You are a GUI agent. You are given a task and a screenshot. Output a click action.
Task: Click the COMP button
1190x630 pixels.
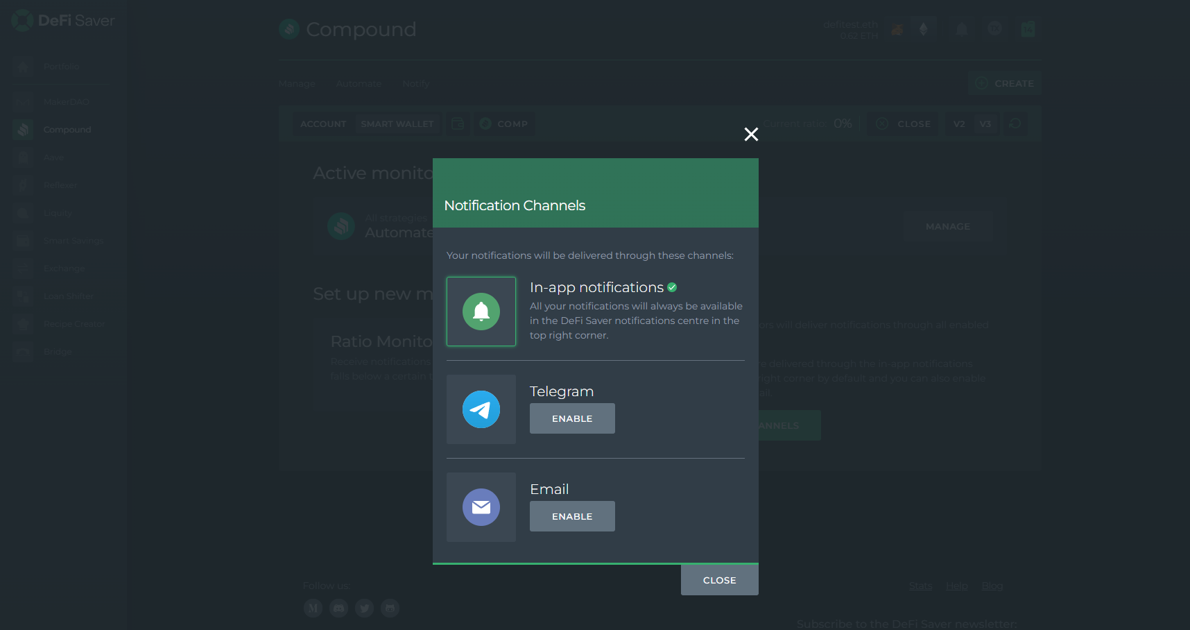coord(504,124)
